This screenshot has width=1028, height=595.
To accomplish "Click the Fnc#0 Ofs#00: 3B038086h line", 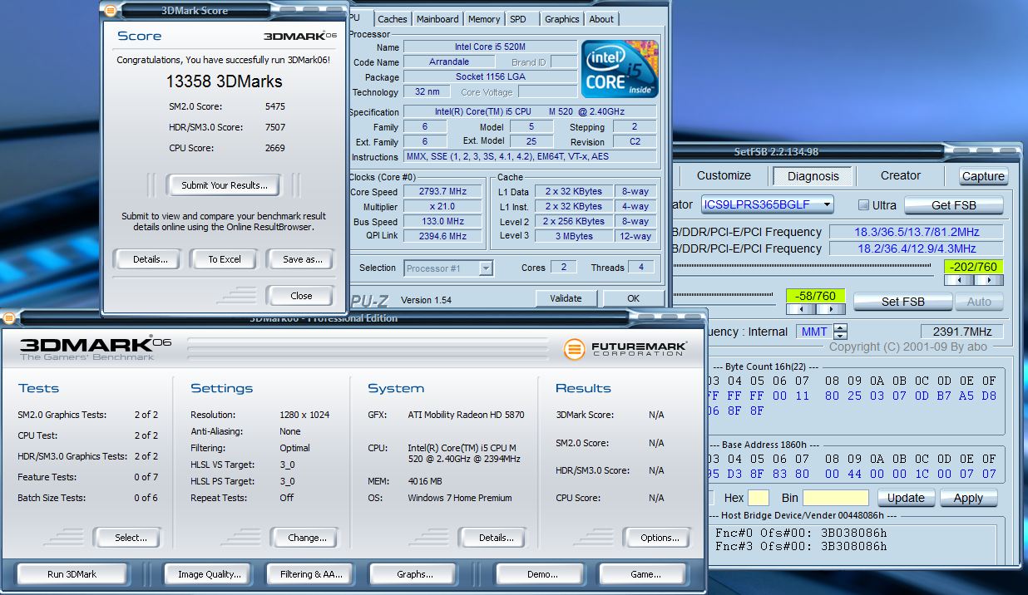I will click(x=801, y=533).
